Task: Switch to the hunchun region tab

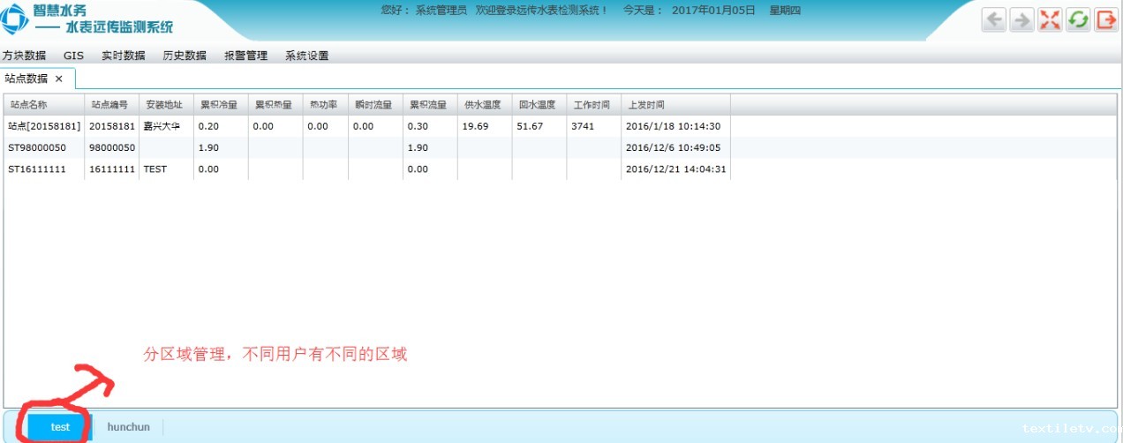Action: pos(128,427)
